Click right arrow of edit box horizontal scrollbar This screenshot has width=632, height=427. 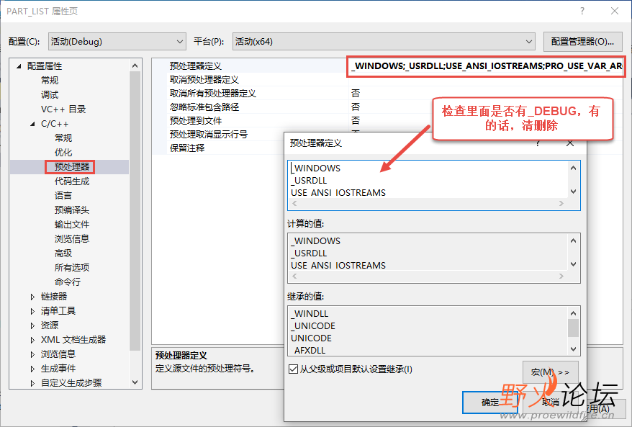[x=561, y=204]
